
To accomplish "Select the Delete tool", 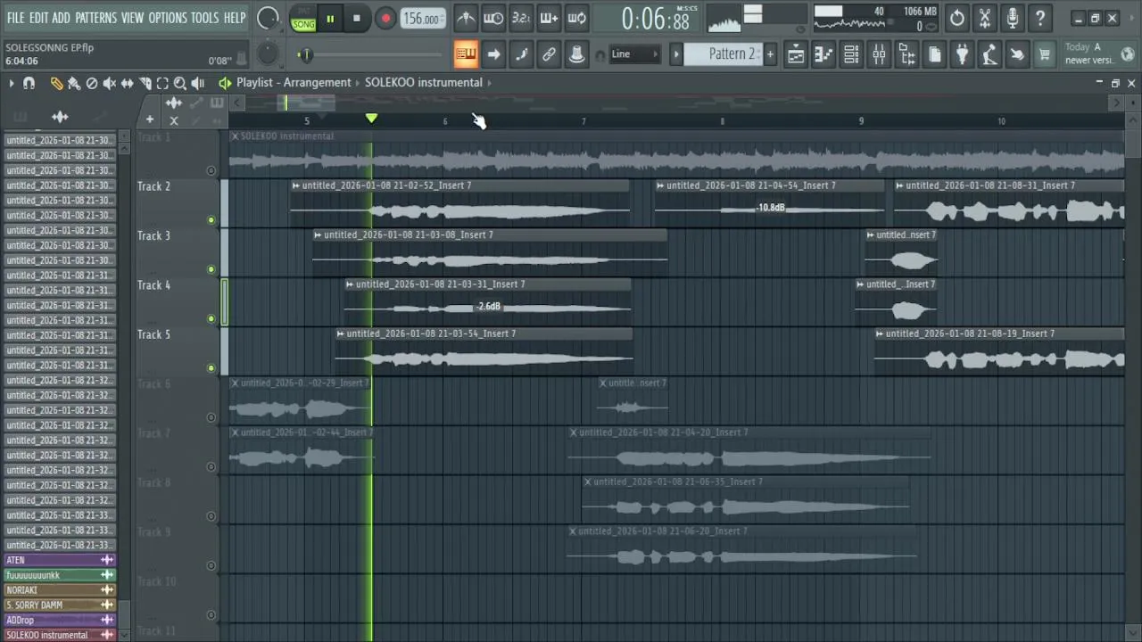I will (x=92, y=83).
